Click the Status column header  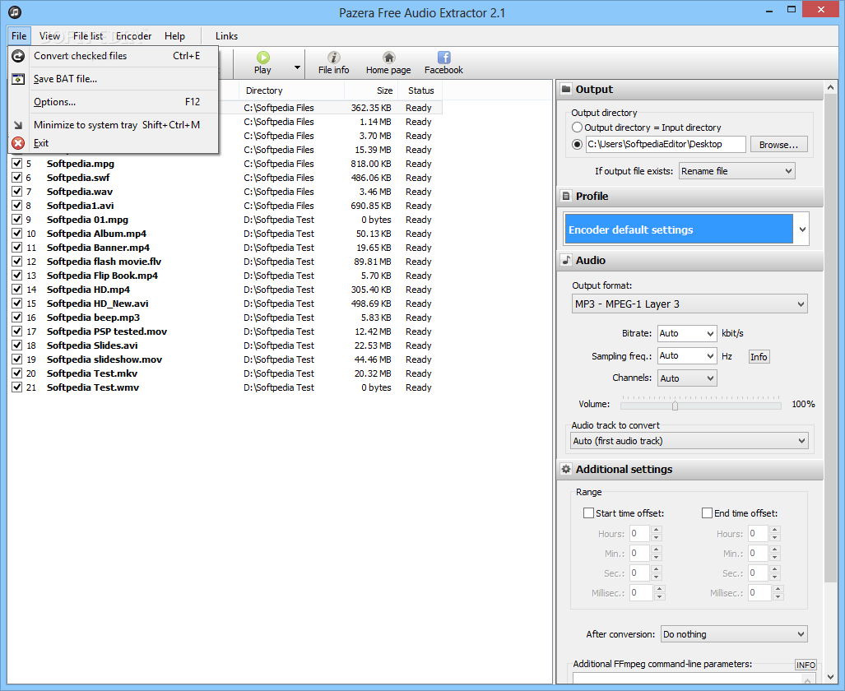(421, 90)
